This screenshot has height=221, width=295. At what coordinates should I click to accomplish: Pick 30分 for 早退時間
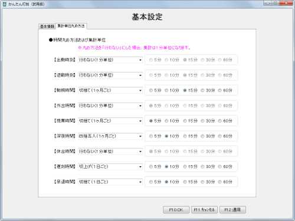(x=208, y=182)
